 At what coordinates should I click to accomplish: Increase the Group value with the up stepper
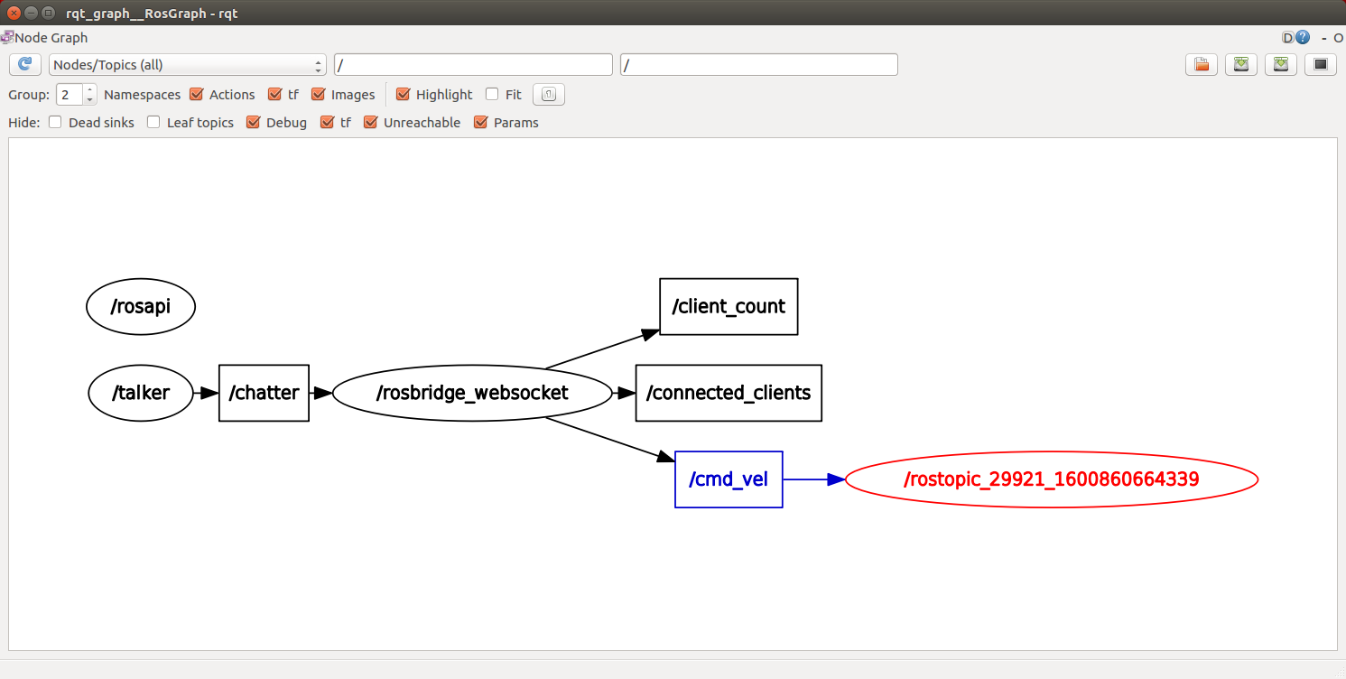[88, 88]
